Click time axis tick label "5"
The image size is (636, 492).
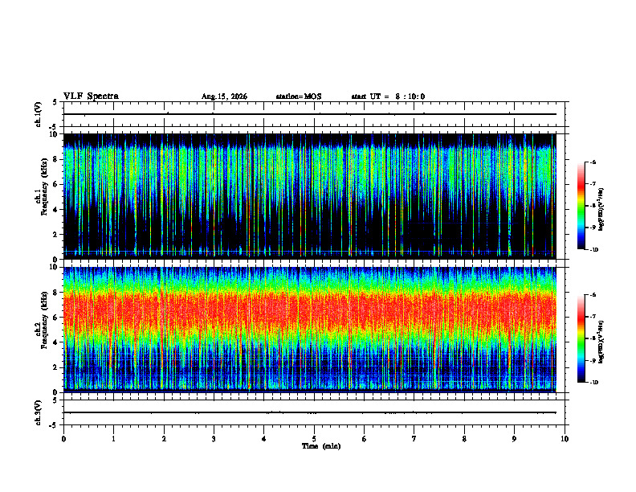point(314,439)
